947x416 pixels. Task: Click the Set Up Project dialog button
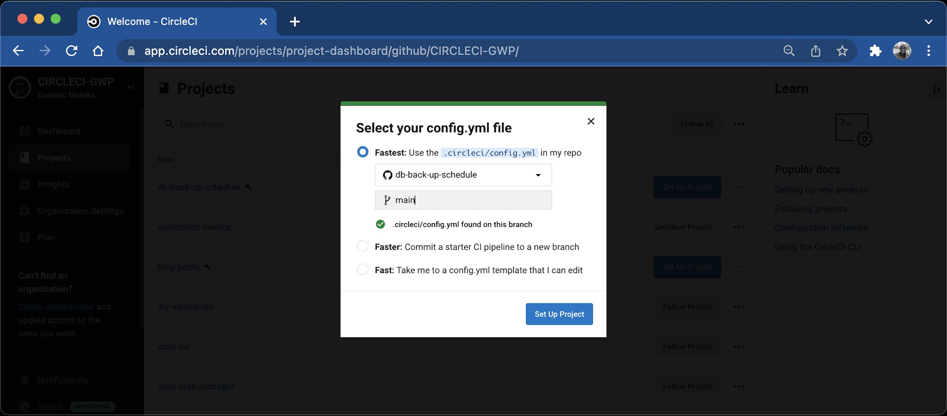(x=559, y=314)
